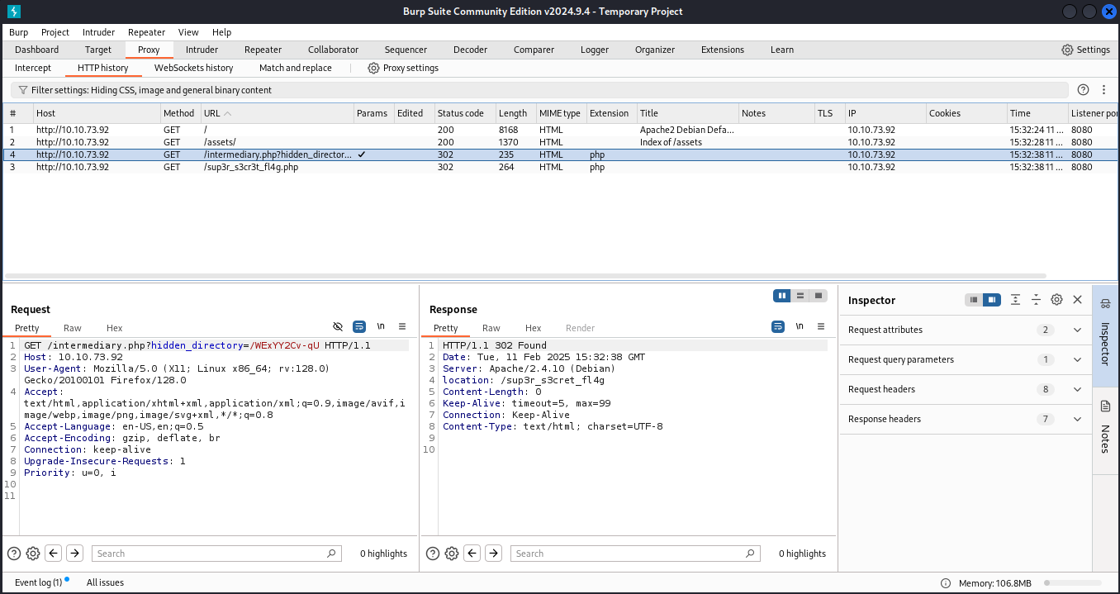1120x594 pixels.
Task: Open search settings gear below the Response editor
Action: pyautogui.click(x=452, y=554)
